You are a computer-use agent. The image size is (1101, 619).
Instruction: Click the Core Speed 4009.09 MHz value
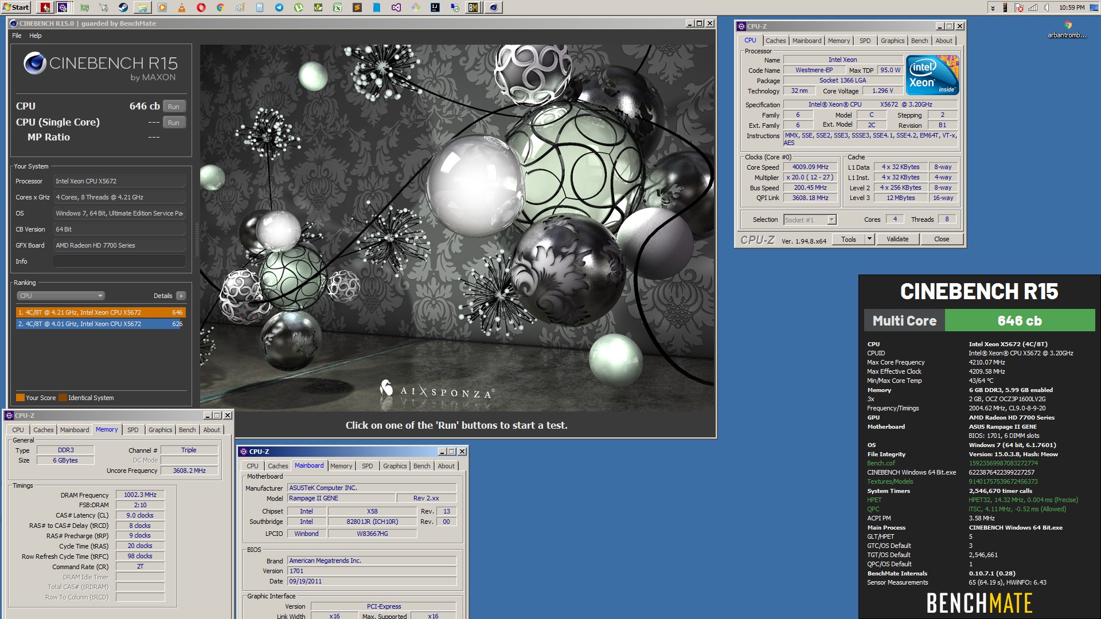pyautogui.click(x=810, y=167)
